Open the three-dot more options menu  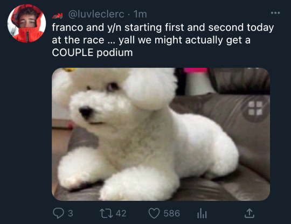[x=275, y=13]
